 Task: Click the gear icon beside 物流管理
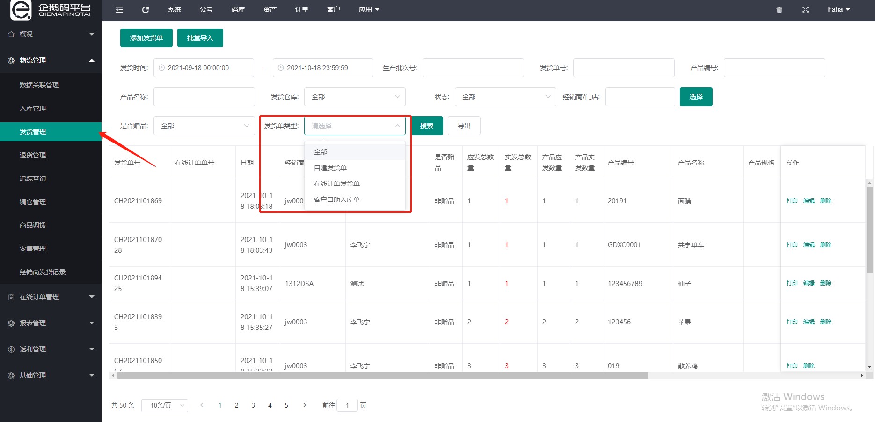coord(11,60)
